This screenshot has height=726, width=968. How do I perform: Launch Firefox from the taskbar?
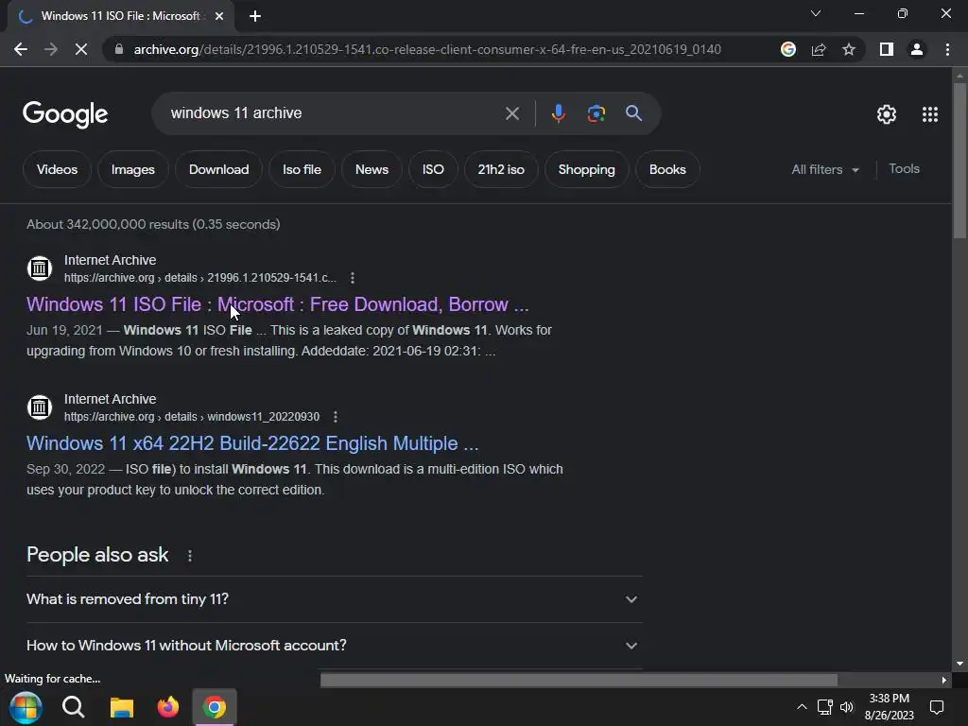[167, 707]
